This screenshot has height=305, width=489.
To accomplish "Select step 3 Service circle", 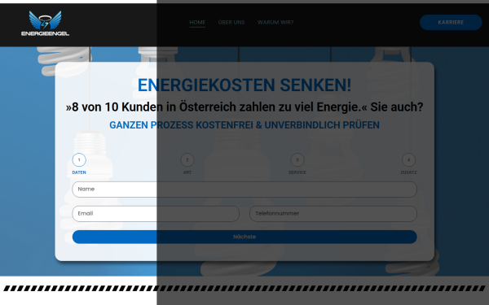I will 297,160.
